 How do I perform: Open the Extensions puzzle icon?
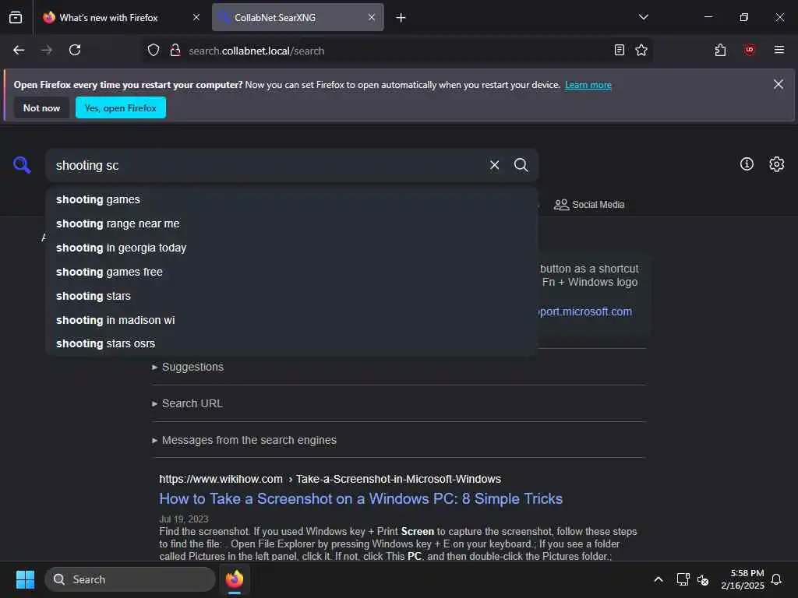pyautogui.click(x=720, y=50)
